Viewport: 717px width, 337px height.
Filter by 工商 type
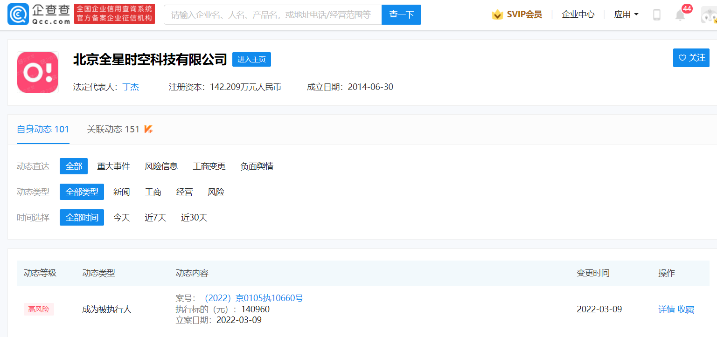(153, 192)
